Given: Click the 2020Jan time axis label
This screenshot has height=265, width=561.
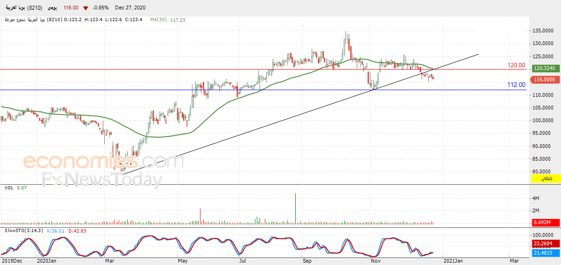Looking at the screenshot, I should pyautogui.click(x=46, y=261).
